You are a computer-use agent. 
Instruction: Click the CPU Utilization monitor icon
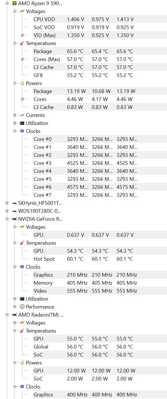point(22,123)
